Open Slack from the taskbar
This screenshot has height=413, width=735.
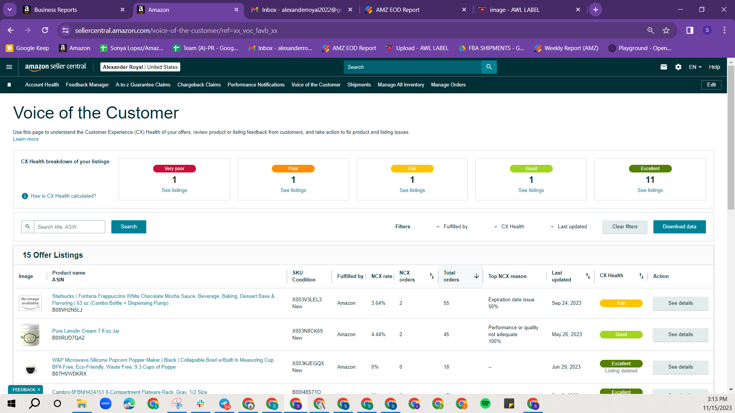point(201,403)
